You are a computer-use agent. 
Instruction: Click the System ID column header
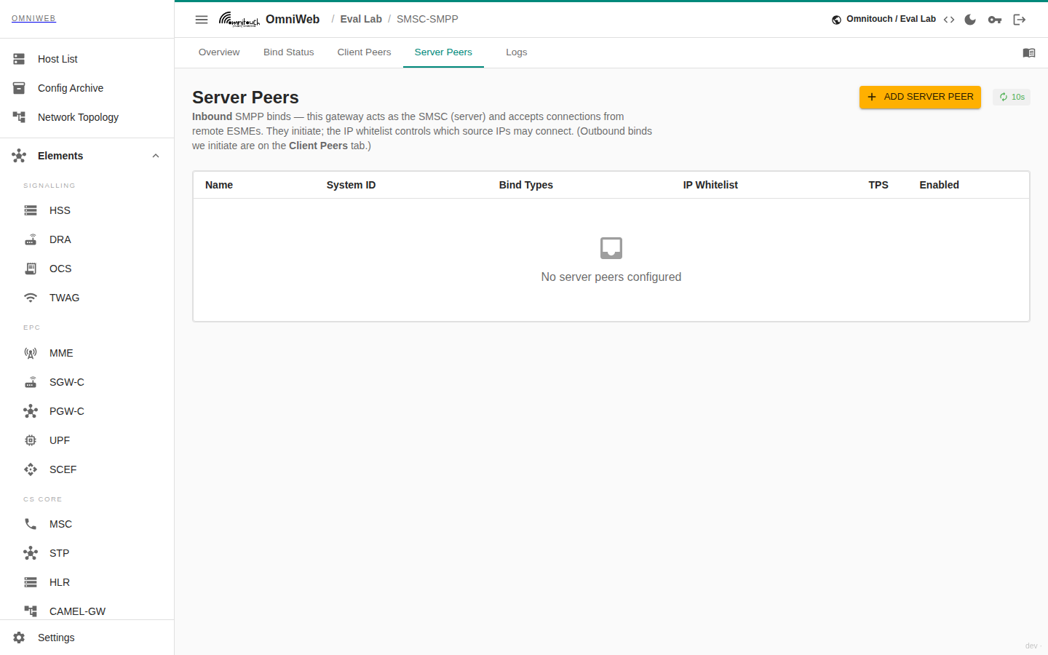click(x=351, y=185)
